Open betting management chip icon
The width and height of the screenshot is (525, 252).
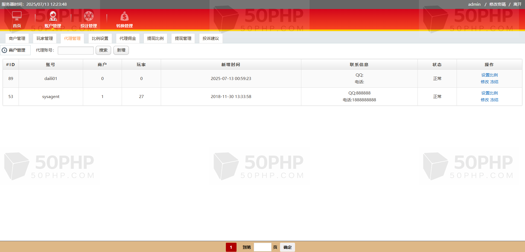tap(89, 16)
